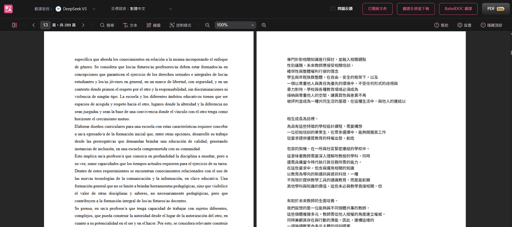
Task: Click the source line starting "Esto implica un/a profesor/a"
Action: [x=151, y=156]
